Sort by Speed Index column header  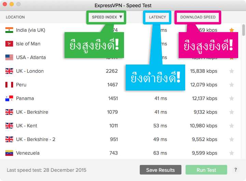click(x=107, y=17)
